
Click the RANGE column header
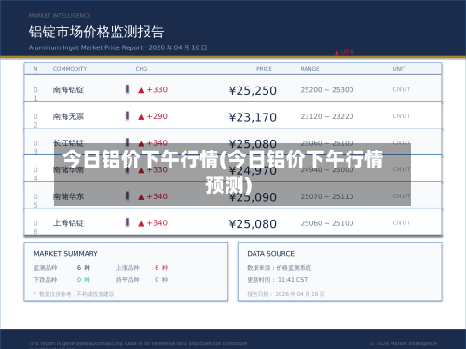click(x=309, y=69)
